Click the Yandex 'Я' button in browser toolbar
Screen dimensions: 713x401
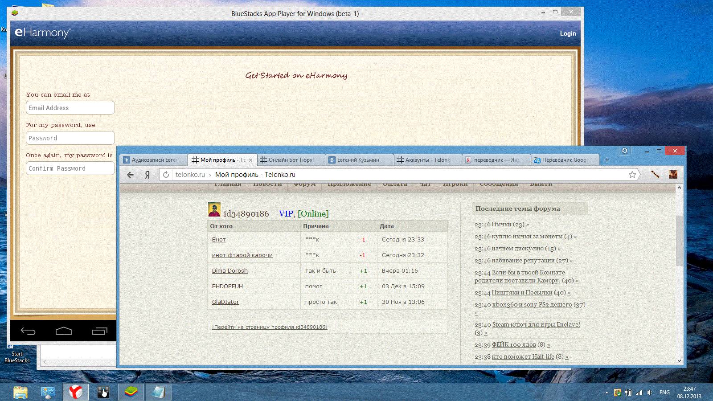click(x=147, y=175)
